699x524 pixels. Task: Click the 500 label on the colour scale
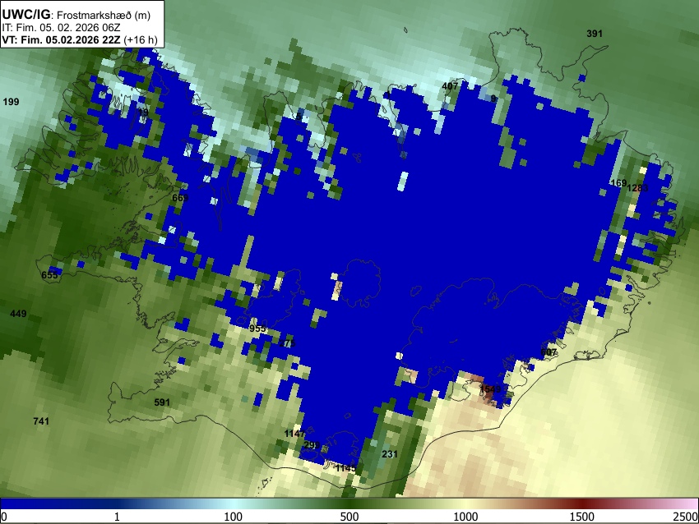(x=349, y=517)
